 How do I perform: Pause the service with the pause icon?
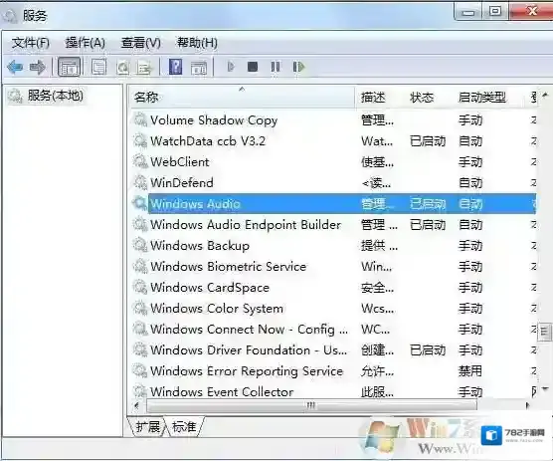click(x=276, y=67)
